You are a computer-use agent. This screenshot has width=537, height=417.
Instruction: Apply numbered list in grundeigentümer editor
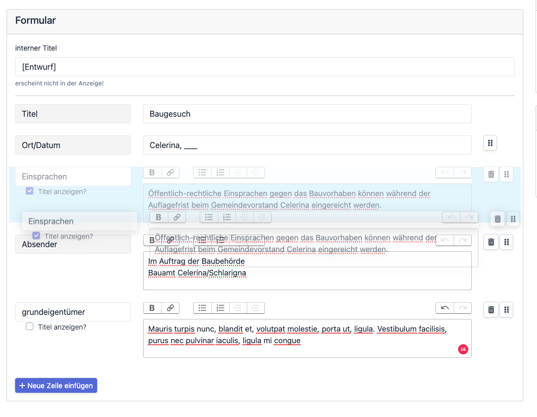[x=220, y=308]
